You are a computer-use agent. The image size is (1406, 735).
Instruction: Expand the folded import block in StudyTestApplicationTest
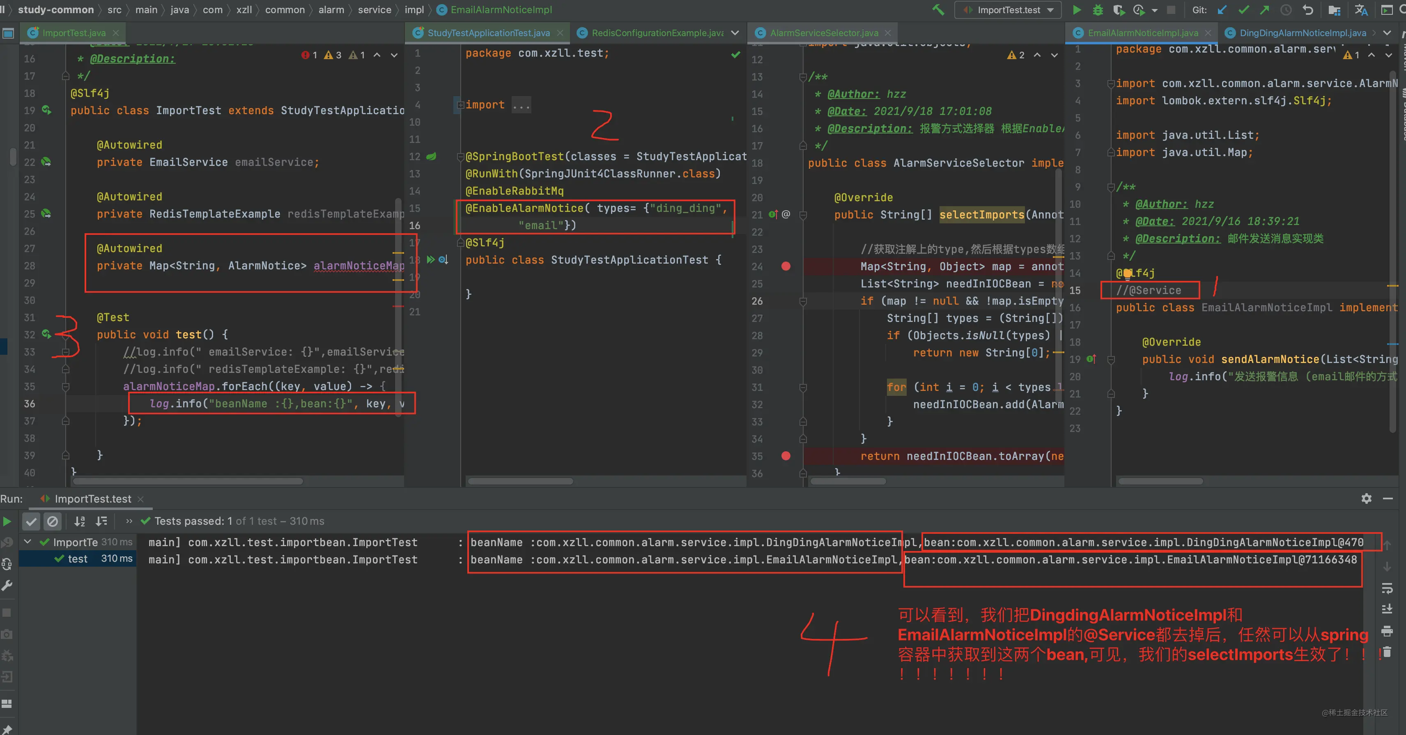[x=460, y=105]
